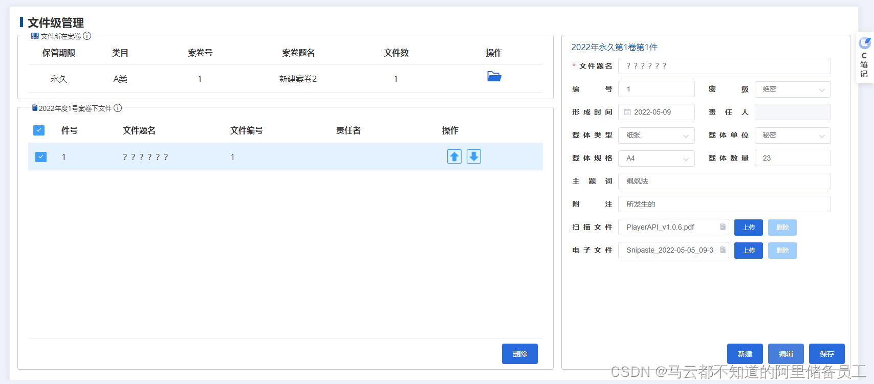Image resolution: width=874 pixels, height=384 pixels.
Task: Click the calendar icon in 形成时间 field
Action: [627, 112]
